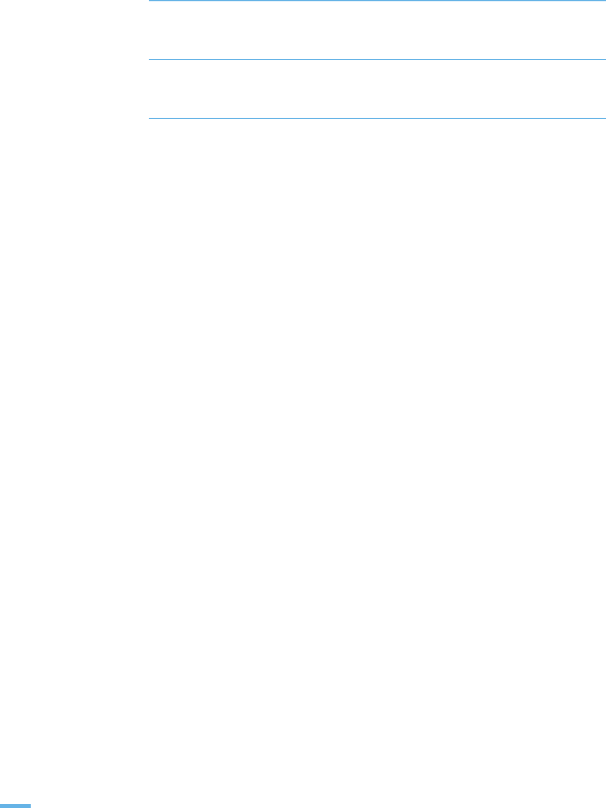Click the topmost blue horizontal line
This screenshot has height=808, width=606.
(377, 1)
